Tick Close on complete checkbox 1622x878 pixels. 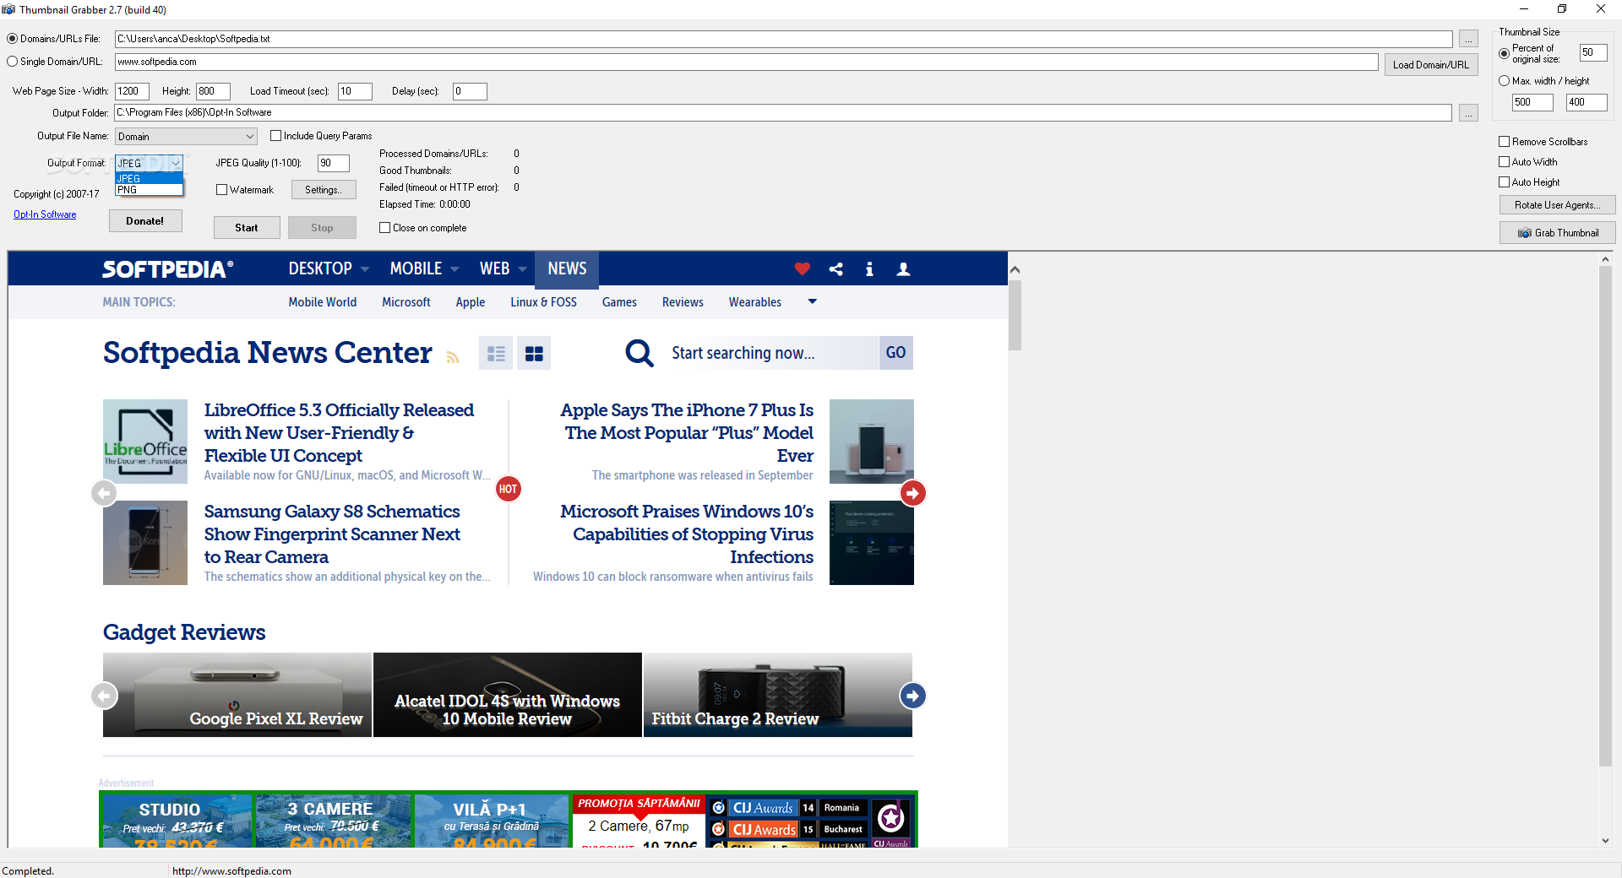[x=384, y=228]
